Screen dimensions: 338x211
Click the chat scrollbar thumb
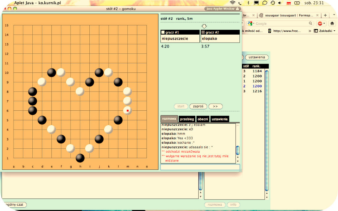(x=238, y=150)
